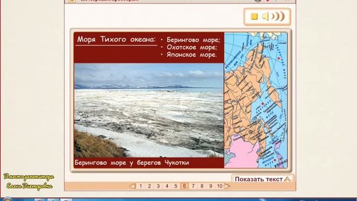Image resolution: width=357 pixels, height=201 pixels.
Task: Click the Моря Тихого океана heading
Action: tap(117, 40)
